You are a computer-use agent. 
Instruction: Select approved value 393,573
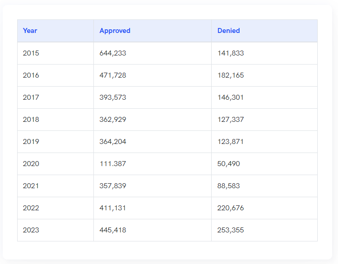(113, 97)
